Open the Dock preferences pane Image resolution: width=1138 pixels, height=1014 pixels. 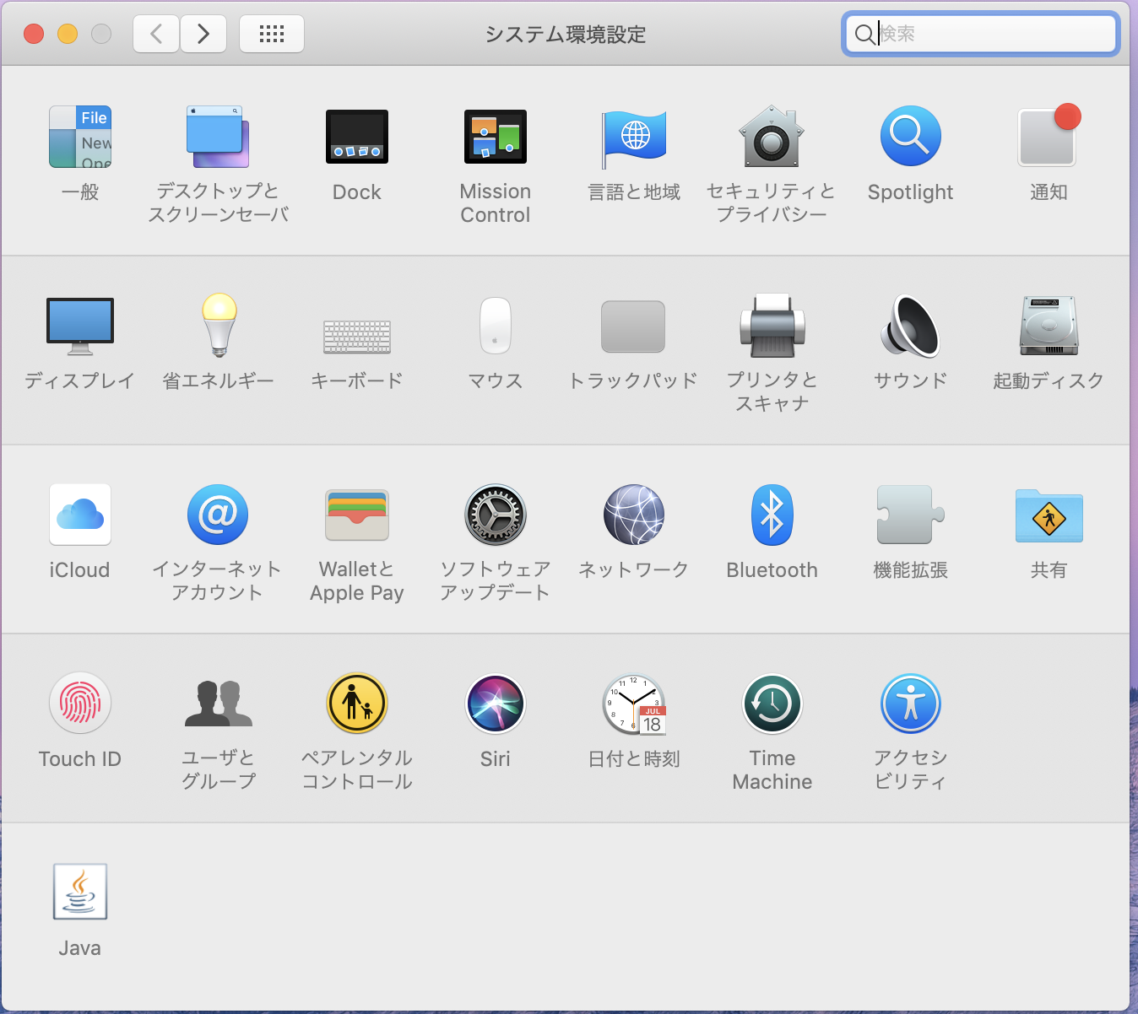coord(356,136)
